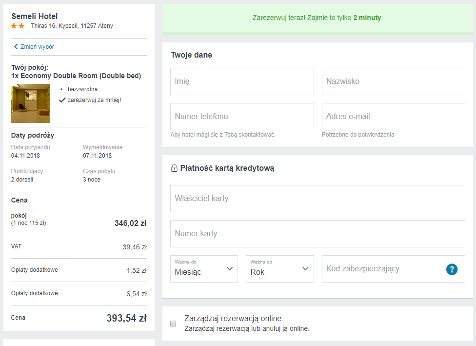
Task: Focus the 'Numer telefonu' input field
Action: tap(242, 117)
